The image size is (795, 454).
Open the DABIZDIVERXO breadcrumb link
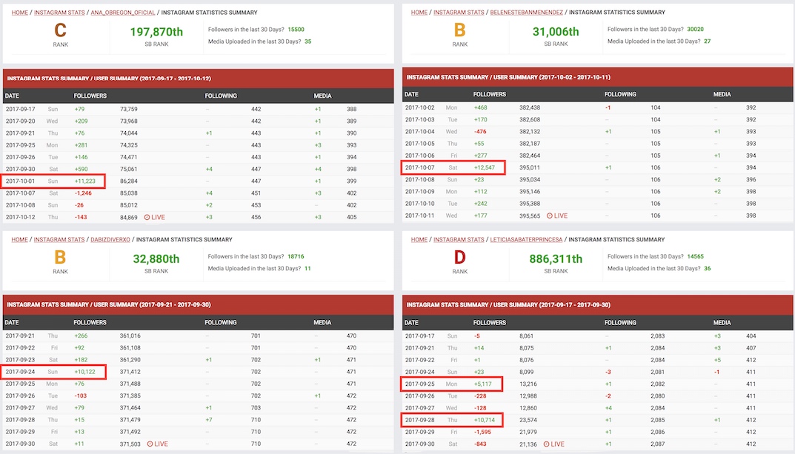(110, 240)
